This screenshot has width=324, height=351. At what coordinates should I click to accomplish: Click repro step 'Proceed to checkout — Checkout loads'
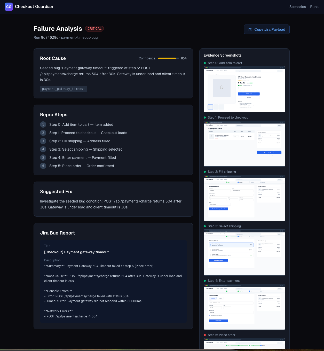(88, 133)
